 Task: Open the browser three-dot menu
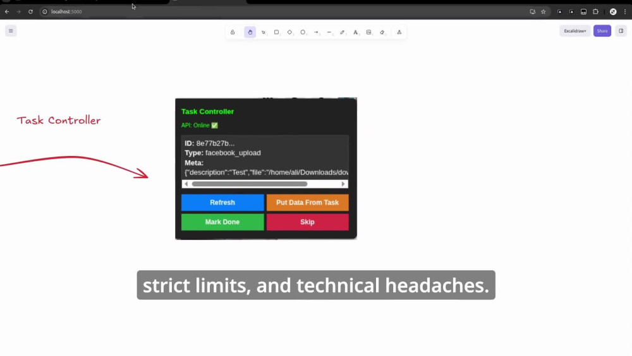click(625, 12)
